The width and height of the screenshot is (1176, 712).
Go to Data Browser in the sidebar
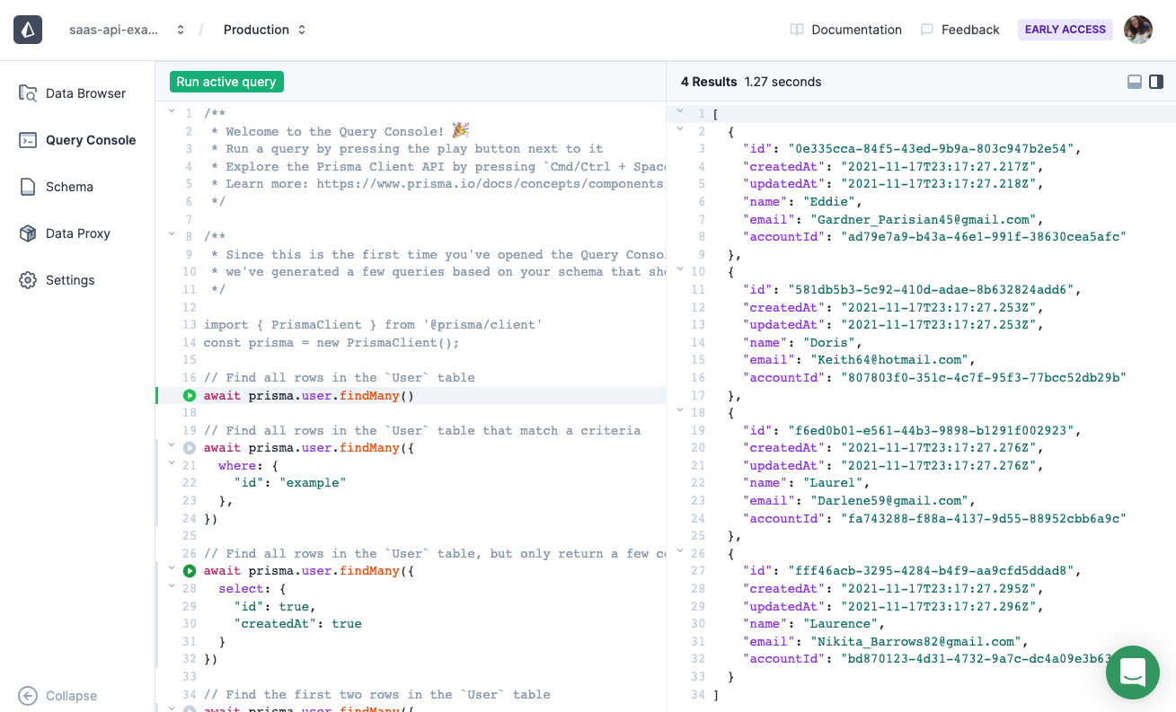(x=73, y=93)
